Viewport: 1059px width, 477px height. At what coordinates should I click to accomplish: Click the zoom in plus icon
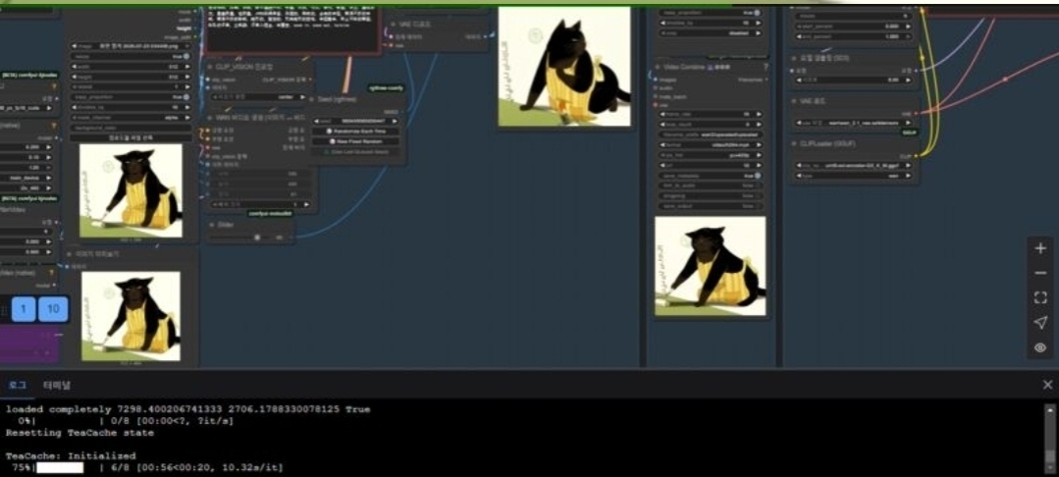point(1040,248)
